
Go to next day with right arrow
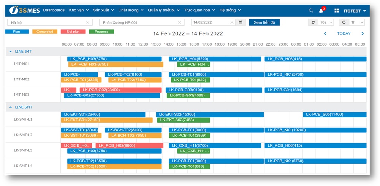tap(363, 33)
